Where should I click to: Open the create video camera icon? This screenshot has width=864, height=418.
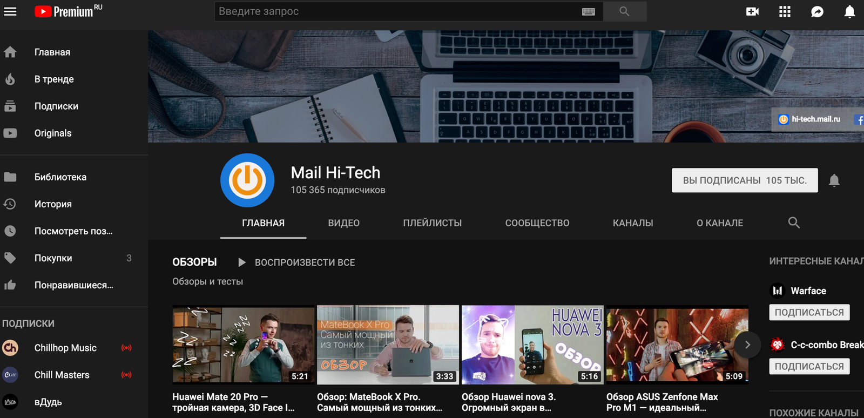pyautogui.click(x=752, y=11)
